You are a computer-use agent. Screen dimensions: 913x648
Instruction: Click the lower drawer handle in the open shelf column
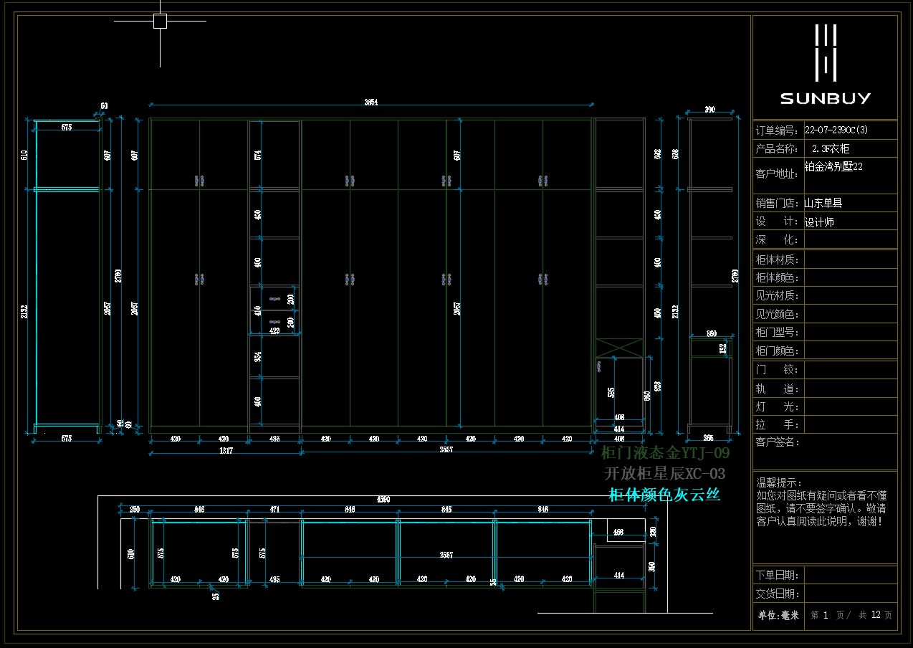274,323
